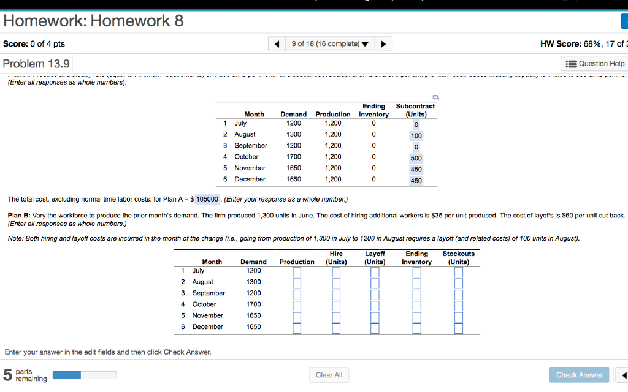
Task: Select November Stockouts units input
Action: pyautogui.click(x=459, y=317)
